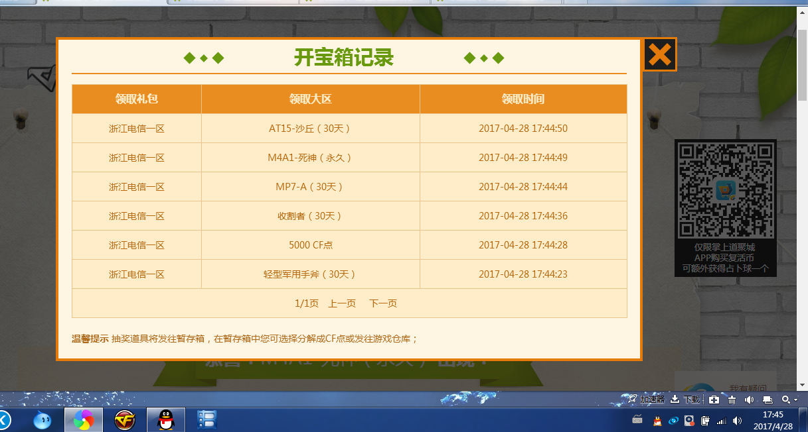
Task: Open network signal bars in tray
Action: coord(722,420)
